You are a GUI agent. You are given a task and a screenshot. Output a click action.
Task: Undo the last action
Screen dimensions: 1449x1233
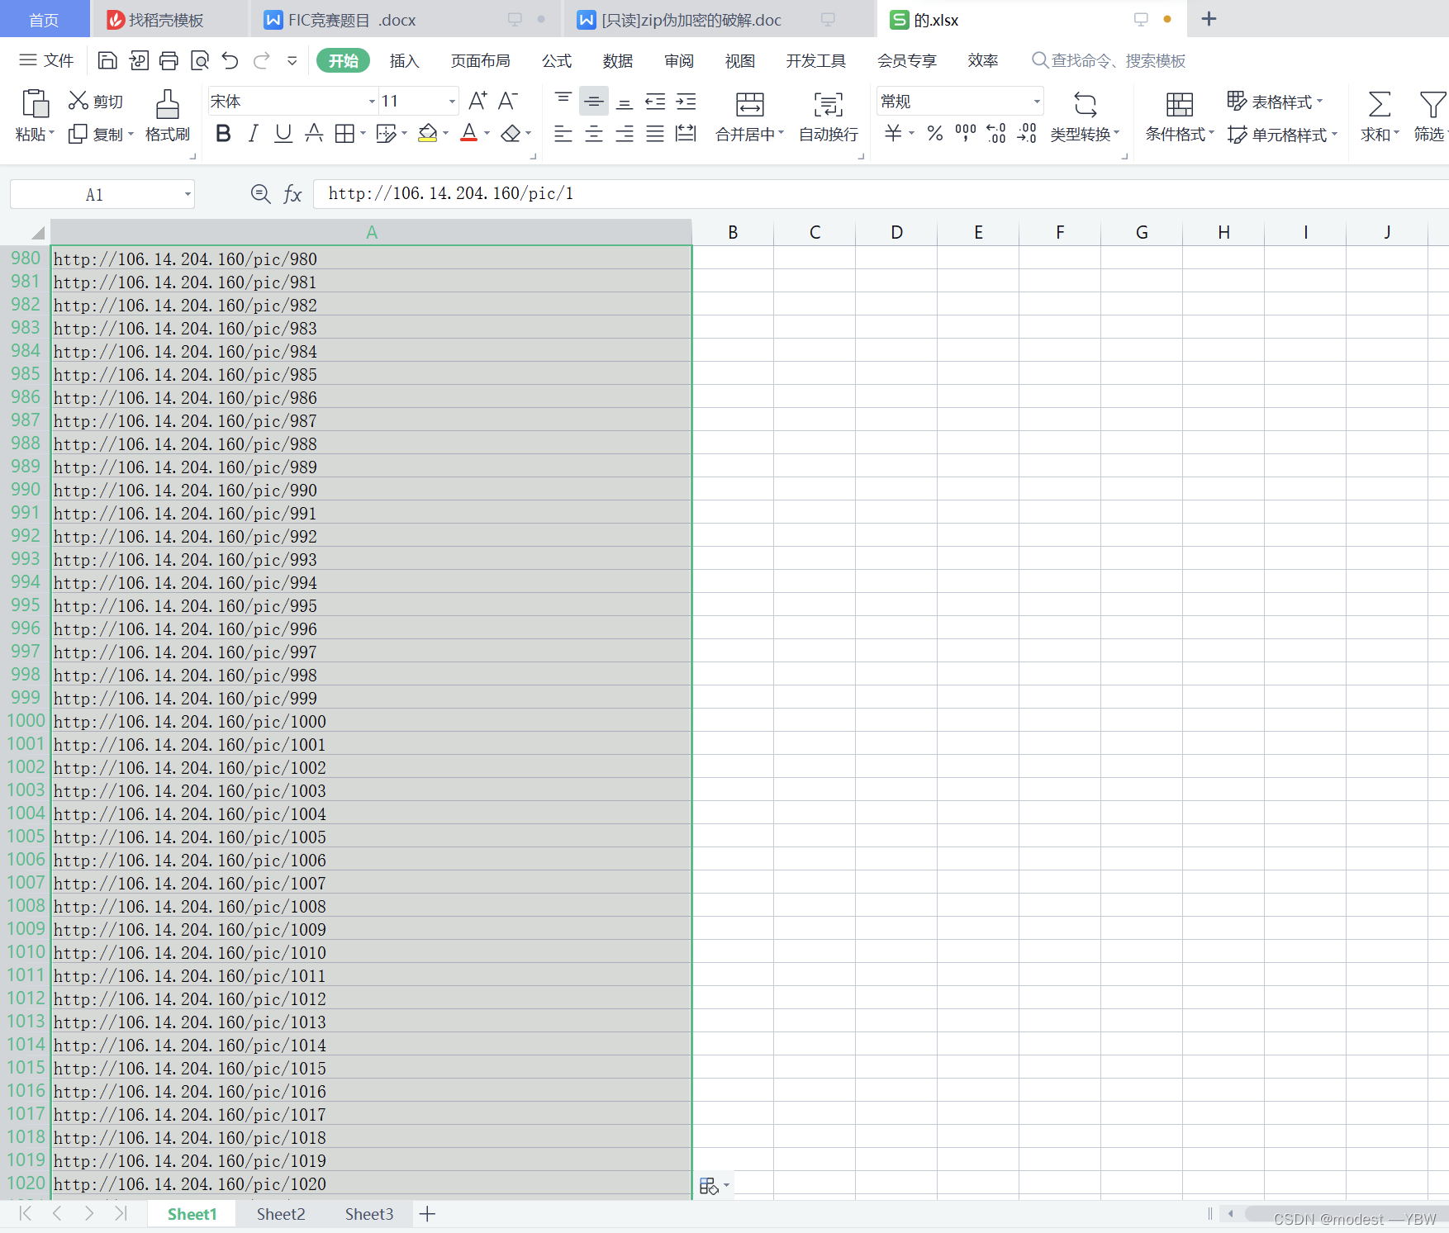(x=230, y=60)
